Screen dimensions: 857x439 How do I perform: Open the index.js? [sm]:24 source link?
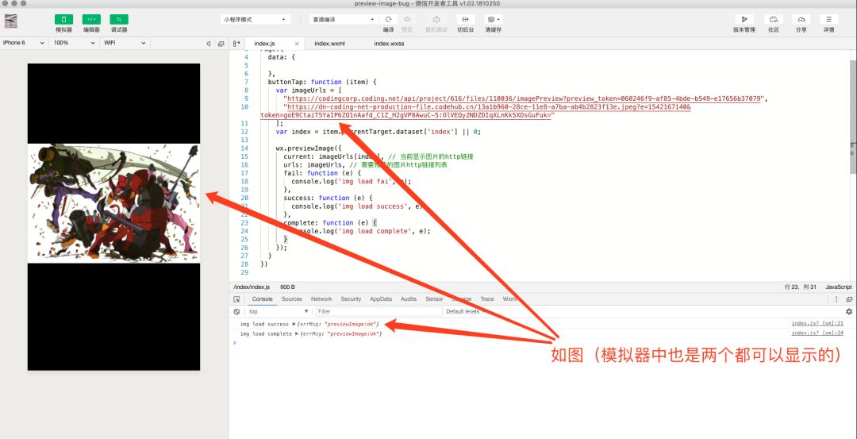[817, 333]
